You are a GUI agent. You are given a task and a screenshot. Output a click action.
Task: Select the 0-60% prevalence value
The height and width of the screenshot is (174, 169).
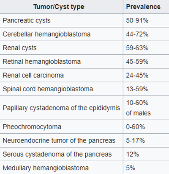coord(135,127)
